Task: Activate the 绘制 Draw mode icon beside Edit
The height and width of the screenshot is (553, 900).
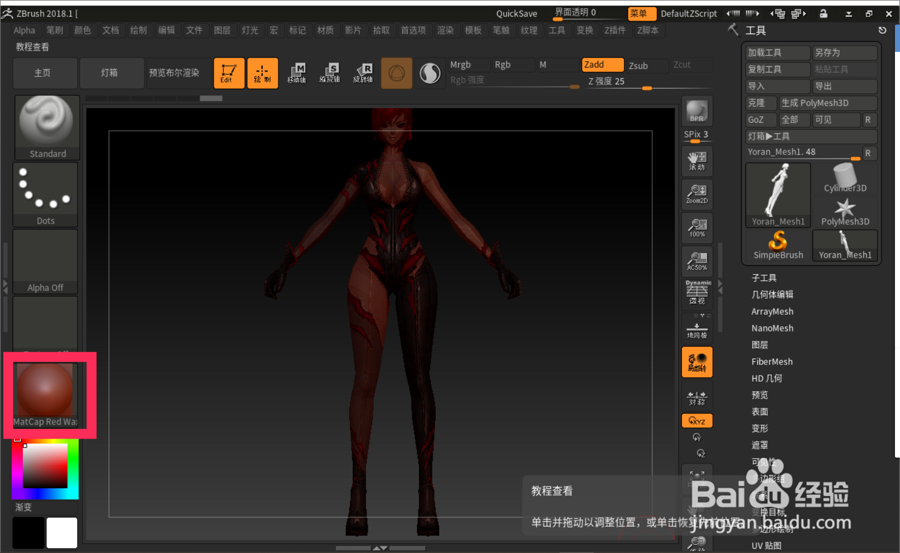Action: point(262,73)
